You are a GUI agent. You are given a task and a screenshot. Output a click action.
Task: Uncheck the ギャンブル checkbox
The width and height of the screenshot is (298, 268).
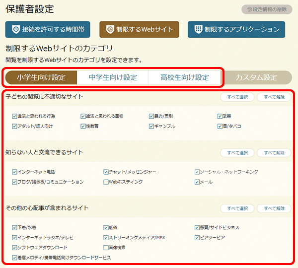click(151, 127)
